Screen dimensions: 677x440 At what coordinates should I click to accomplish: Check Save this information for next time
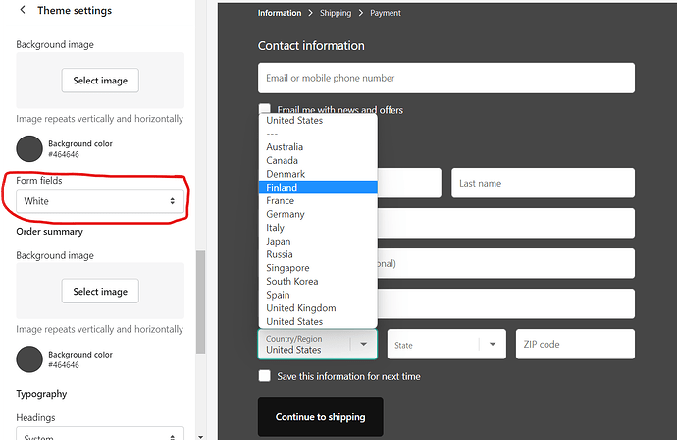[265, 376]
